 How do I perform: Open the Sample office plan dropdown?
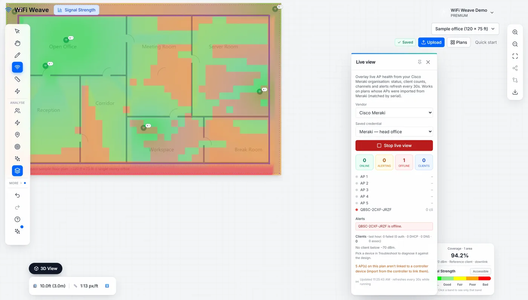pyautogui.click(x=465, y=29)
